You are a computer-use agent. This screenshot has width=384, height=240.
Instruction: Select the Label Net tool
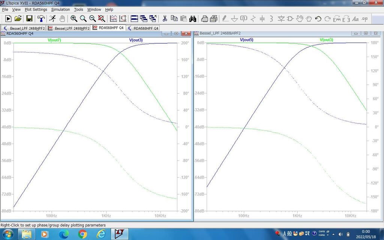click(x=244, y=19)
